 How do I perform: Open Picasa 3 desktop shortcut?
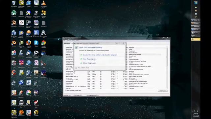(x=29, y=93)
